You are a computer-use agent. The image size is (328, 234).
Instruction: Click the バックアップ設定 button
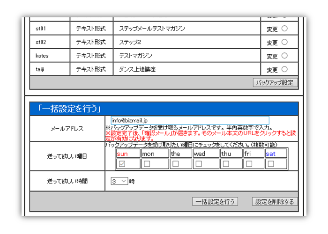(x=275, y=82)
